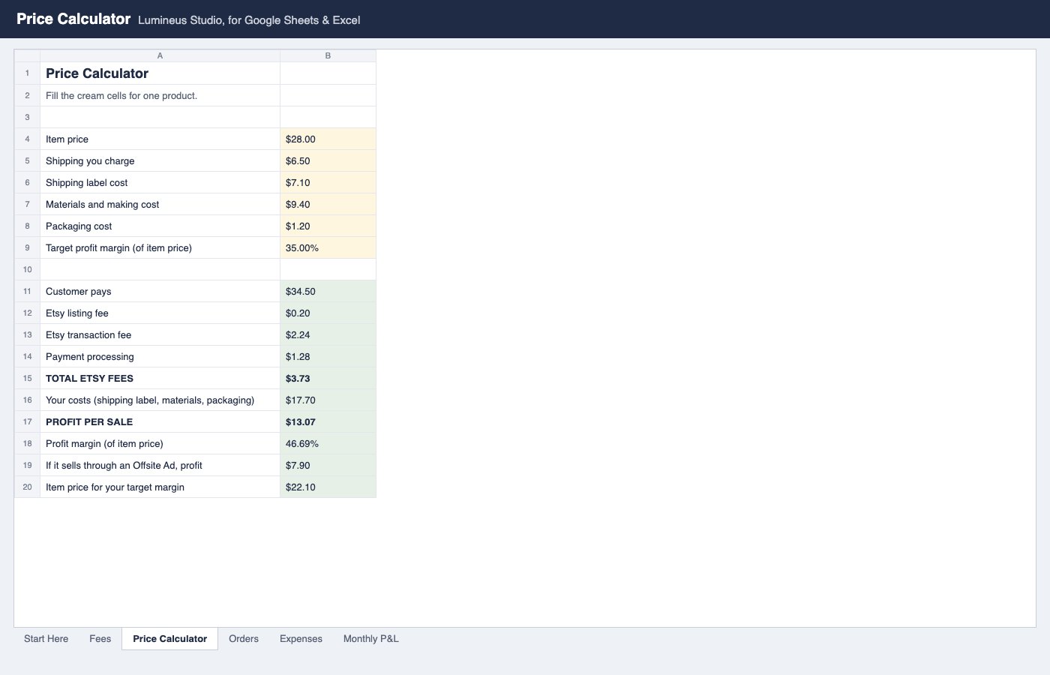
Task: Click the 'PROFIT PER SALE' label cell
Action: tap(160, 421)
